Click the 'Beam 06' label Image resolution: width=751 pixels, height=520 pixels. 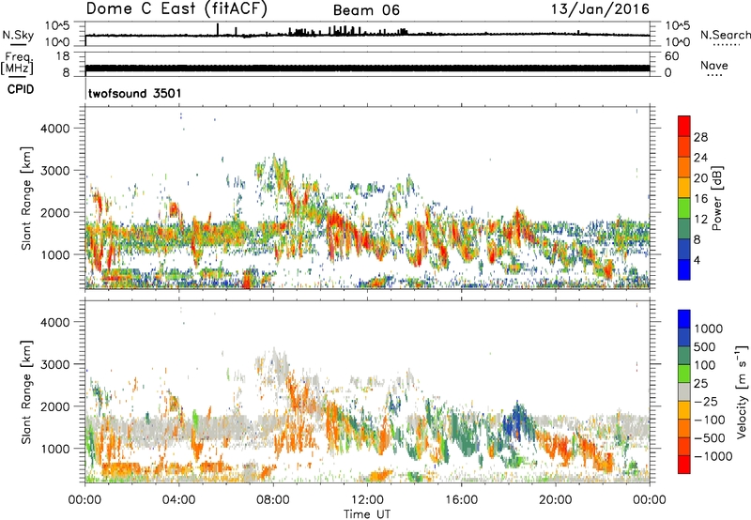pyautogui.click(x=366, y=10)
